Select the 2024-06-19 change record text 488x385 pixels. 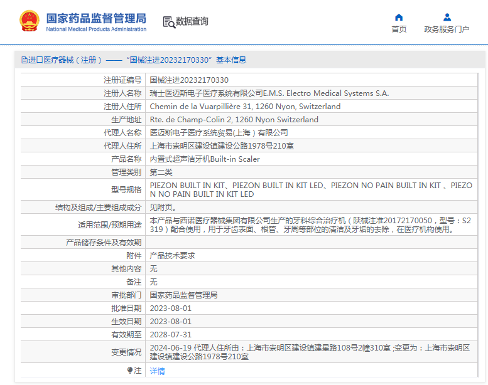pyautogui.click(x=310, y=352)
